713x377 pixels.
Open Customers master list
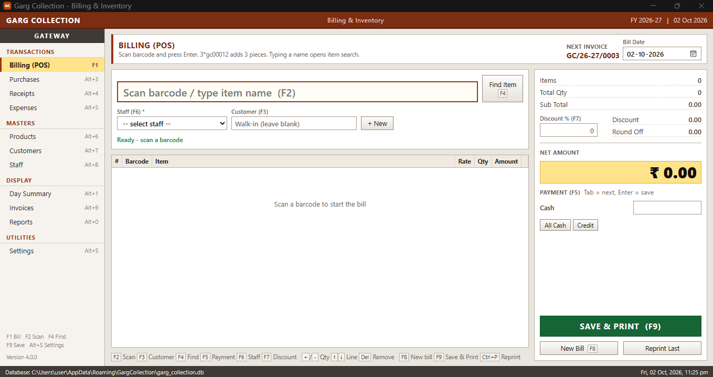pos(52,150)
